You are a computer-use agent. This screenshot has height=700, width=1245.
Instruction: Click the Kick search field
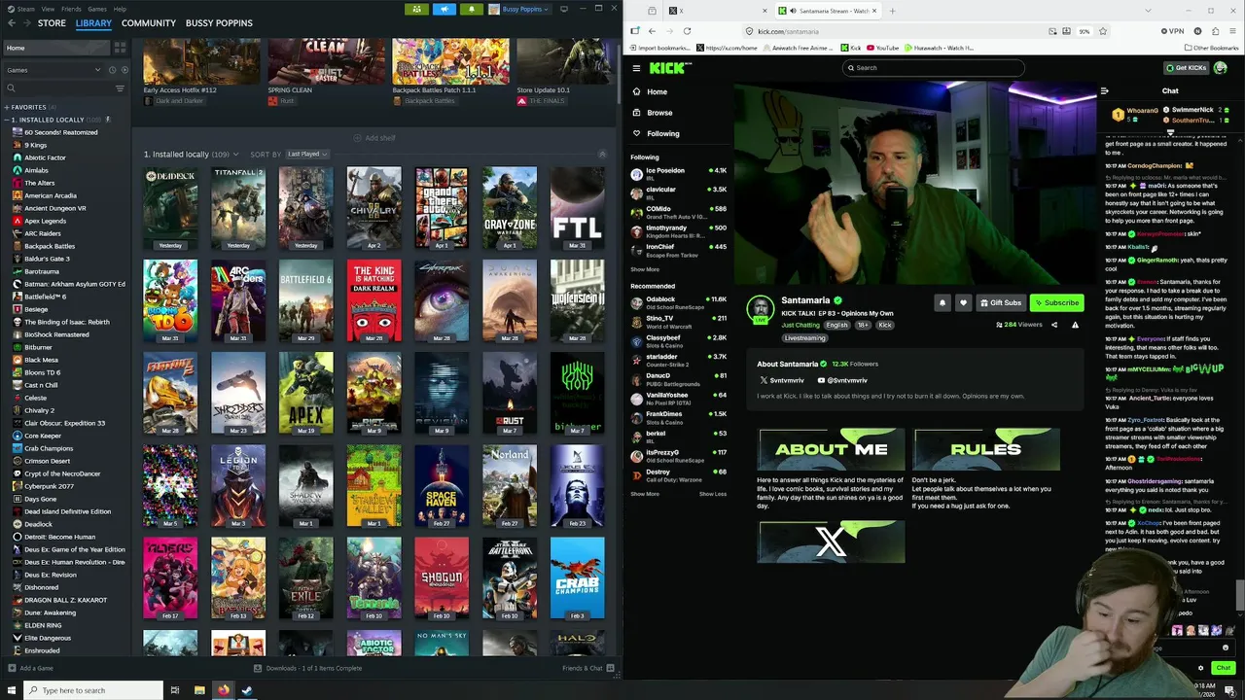(x=933, y=68)
